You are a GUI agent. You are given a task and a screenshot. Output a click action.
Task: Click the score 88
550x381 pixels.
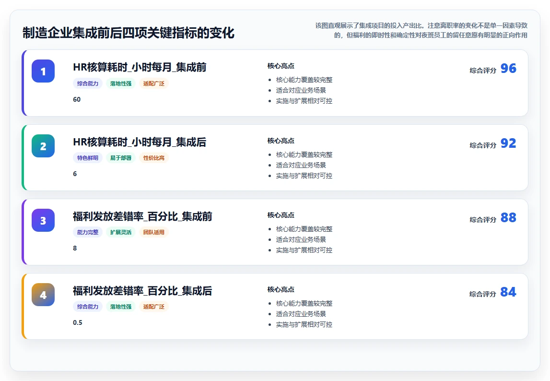pos(508,217)
